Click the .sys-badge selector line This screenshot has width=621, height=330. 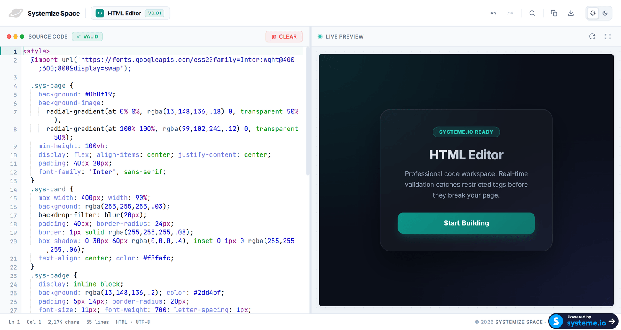pyautogui.click(x=54, y=275)
